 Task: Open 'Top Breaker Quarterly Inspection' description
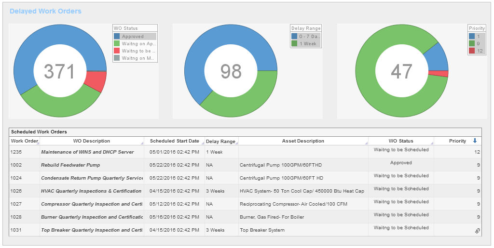pos(92,230)
